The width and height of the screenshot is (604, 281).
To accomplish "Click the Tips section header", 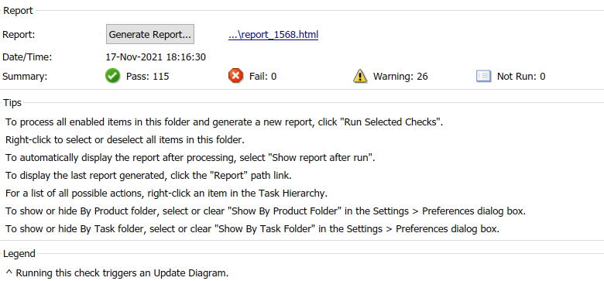I will click(12, 103).
